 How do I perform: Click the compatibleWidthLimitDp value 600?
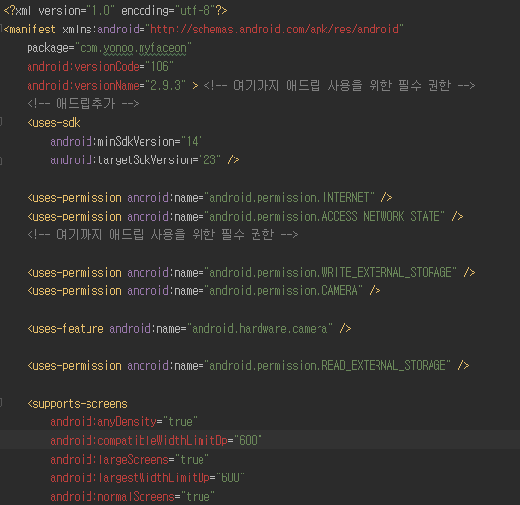pyautogui.click(x=249, y=441)
